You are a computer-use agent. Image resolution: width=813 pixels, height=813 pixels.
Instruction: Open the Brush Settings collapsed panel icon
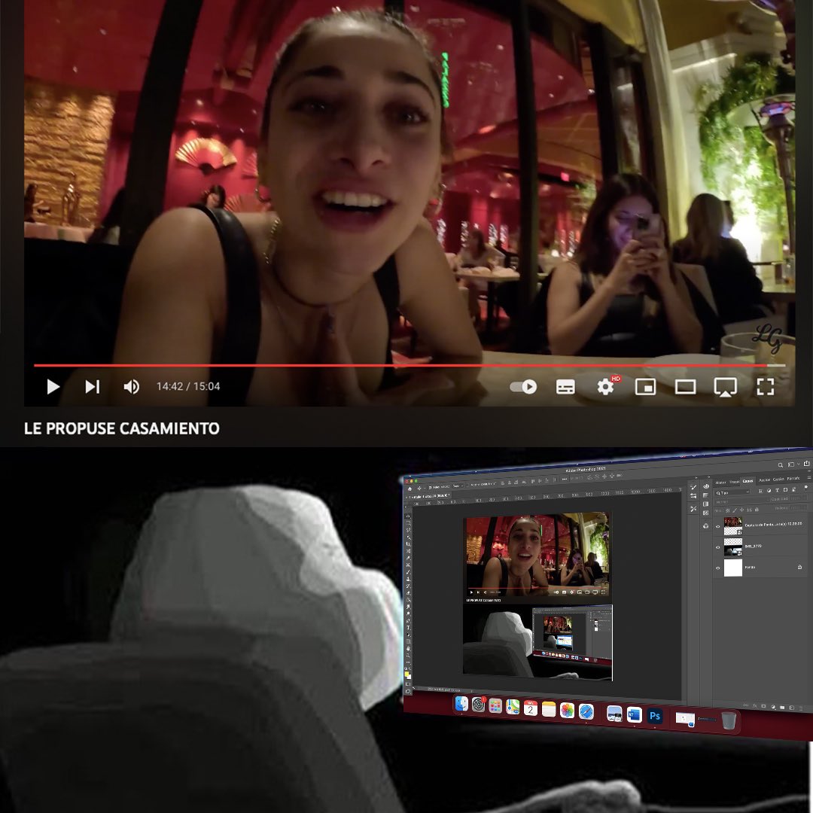[693, 487]
